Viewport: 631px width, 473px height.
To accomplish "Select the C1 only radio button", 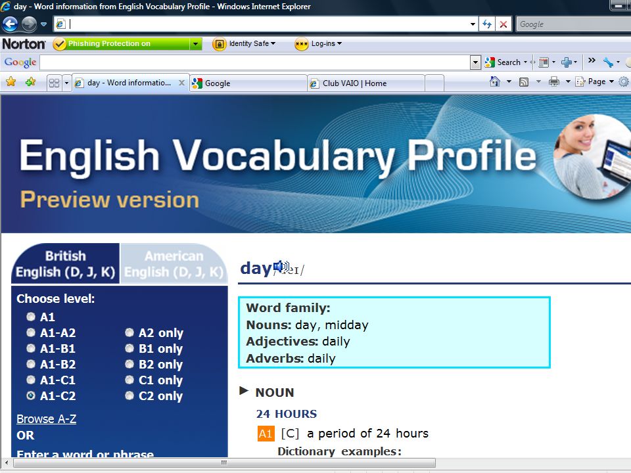I will (129, 379).
